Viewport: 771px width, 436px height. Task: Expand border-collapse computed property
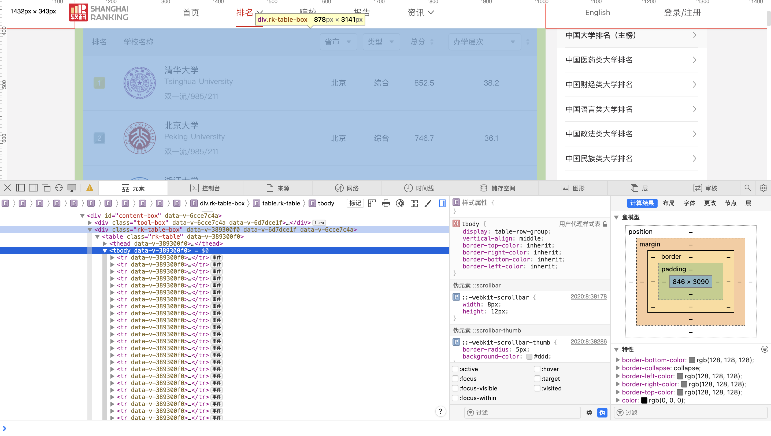pyautogui.click(x=618, y=368)
